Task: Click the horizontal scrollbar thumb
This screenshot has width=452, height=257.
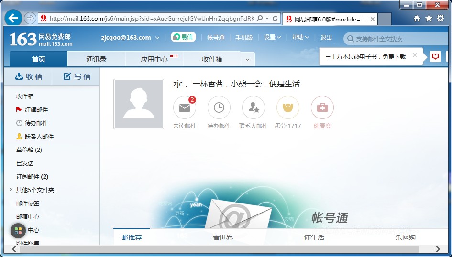Action: click(x=219, y=249)
